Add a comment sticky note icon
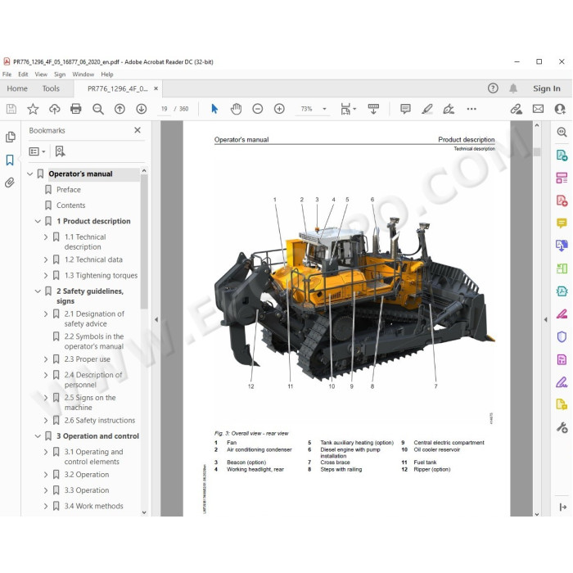Image resolution: width=573 pixels, height=573 pixels. 405,109
